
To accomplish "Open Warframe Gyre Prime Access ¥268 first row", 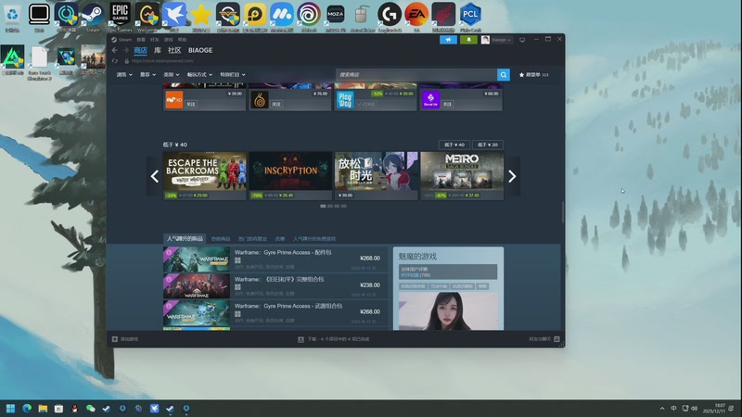I will pos(275,259).
